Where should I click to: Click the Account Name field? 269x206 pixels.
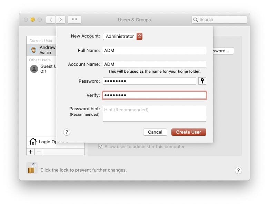tap(155, 64)
